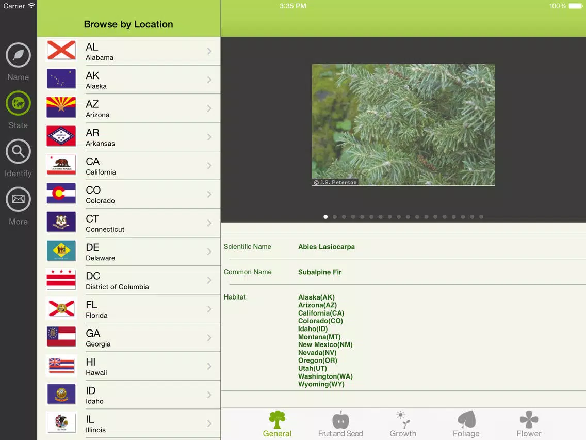Expand the California row chevron
586x440 pixels.
point(209,166)
